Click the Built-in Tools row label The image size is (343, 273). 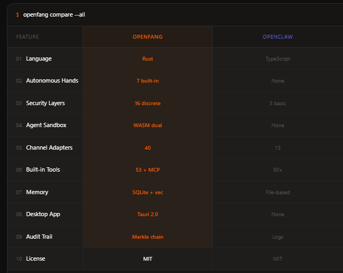click(43, 169)
